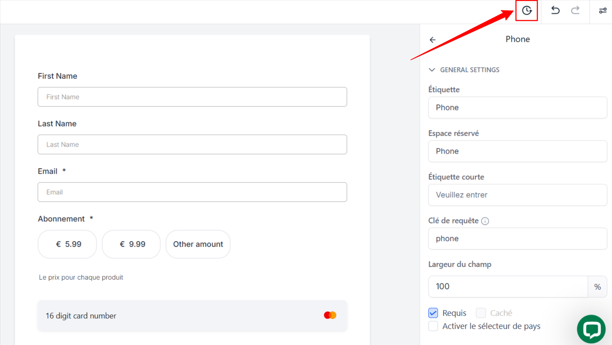Click the undo arrow icon
The image size is (612, 345).
[555, 10]
